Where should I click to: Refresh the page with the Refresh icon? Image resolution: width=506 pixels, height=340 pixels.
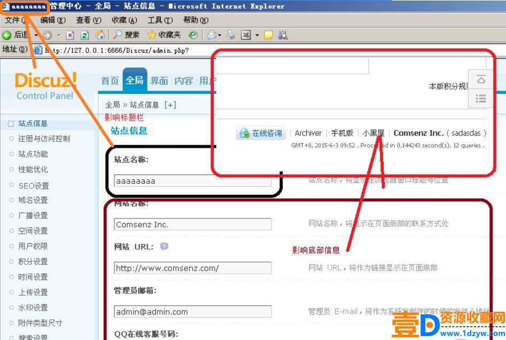[85, 35]
